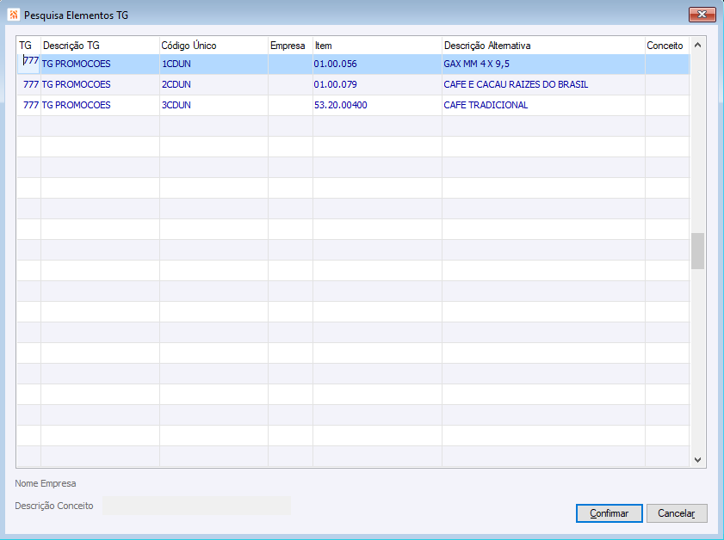Click scrollbar down arrow in results grid
The height and width of the screenshot is (540, 724).
point(697,460)
